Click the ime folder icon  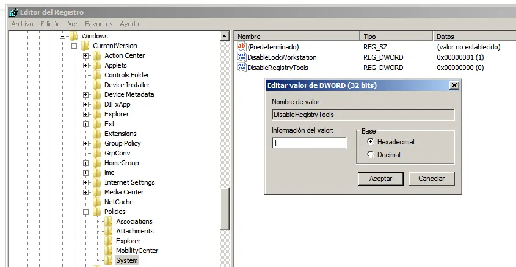coord(96,173)
